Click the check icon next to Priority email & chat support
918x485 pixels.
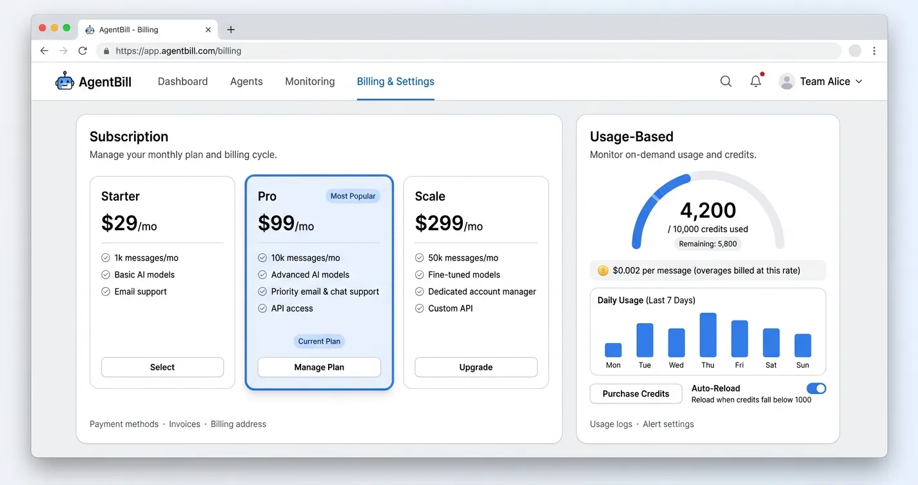[262, 292]
